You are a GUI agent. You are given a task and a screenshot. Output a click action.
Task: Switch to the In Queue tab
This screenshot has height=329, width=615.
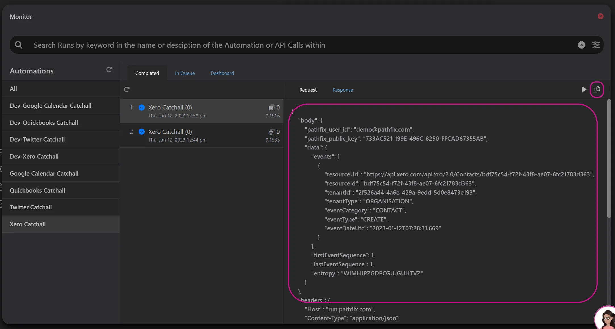coord(185,73)
